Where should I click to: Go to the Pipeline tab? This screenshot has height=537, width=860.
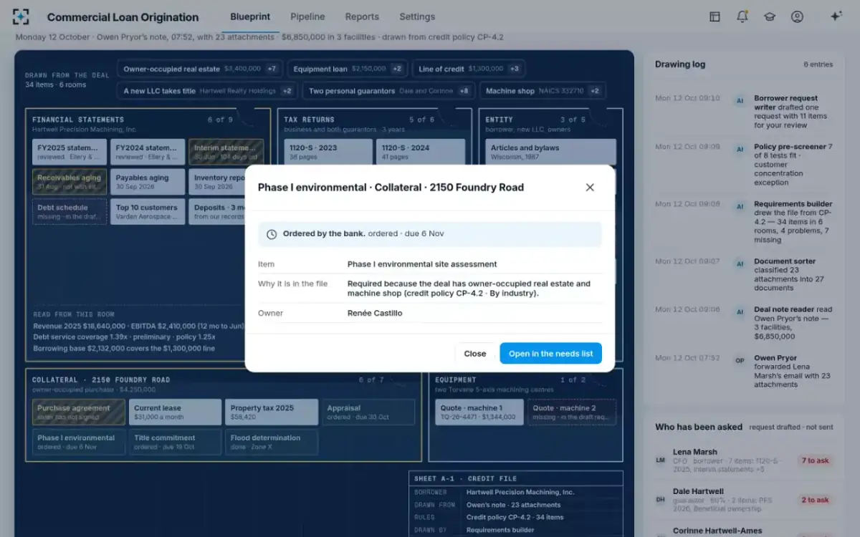point(307,16)
